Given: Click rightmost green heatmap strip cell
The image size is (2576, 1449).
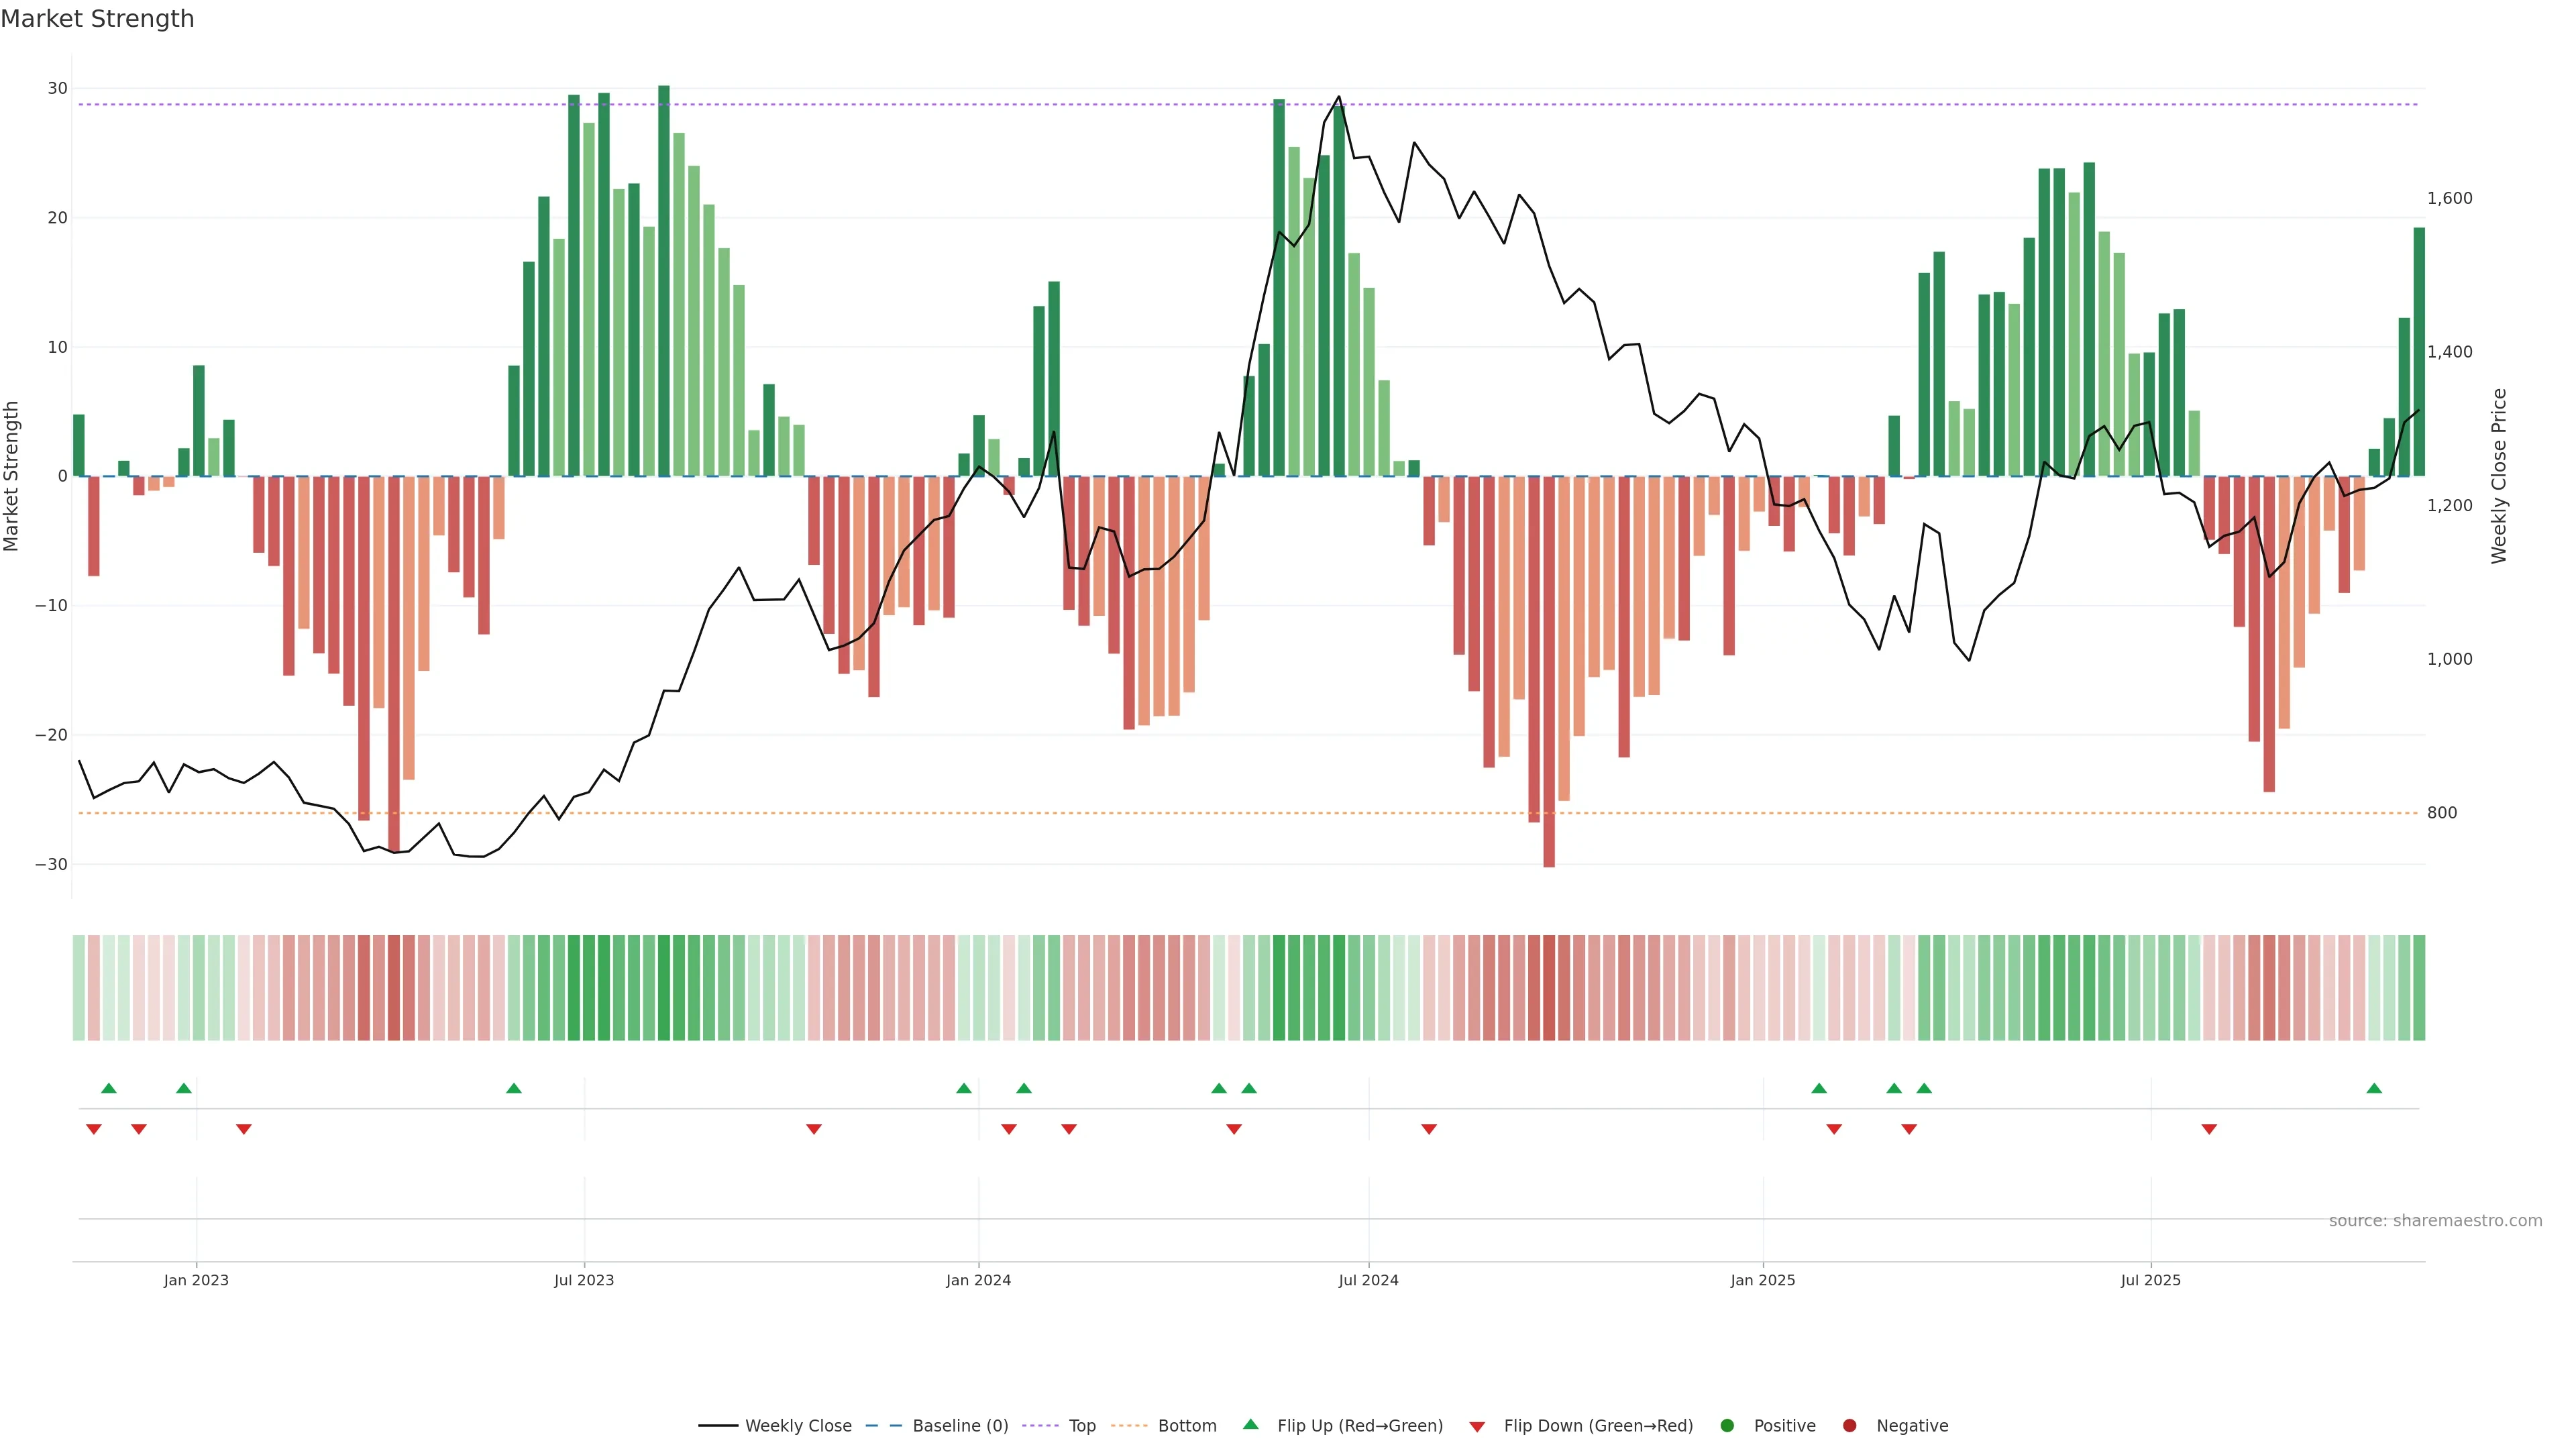Looking at the screenshot, I should [2419, 987].
